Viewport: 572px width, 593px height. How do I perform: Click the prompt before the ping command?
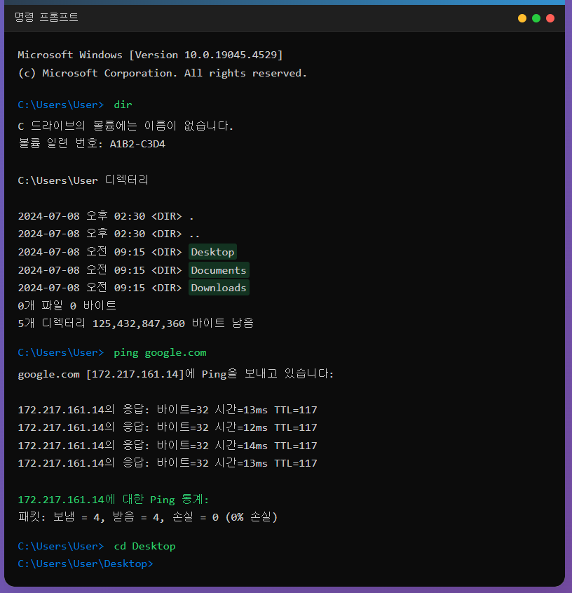click(x=60, y=353)
